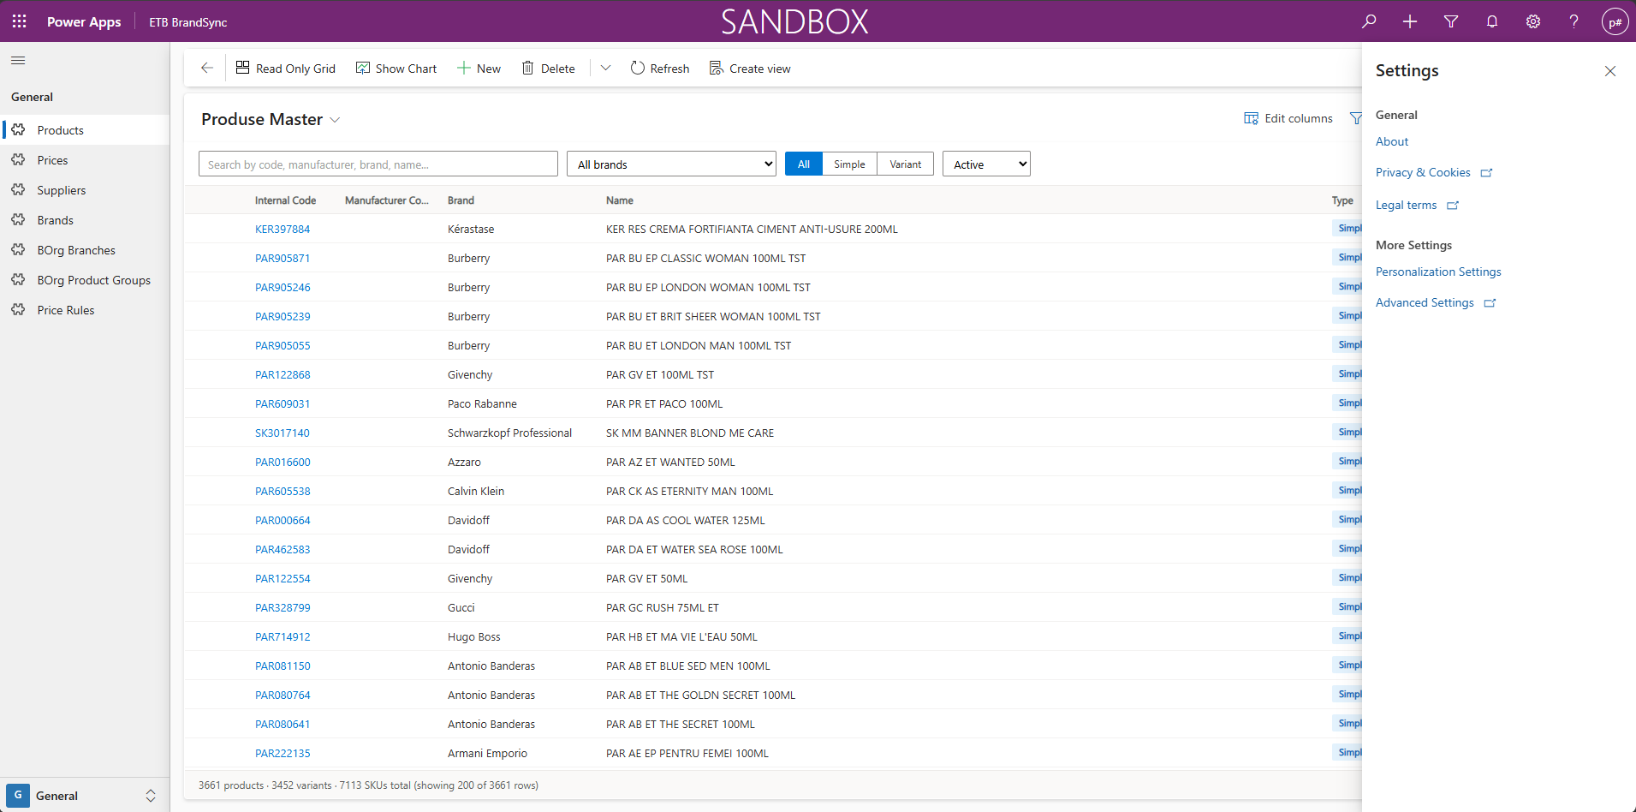The image size is (1636, 812).
Task: Click the settings gear icon
Action: pyautogui.click(x=1533, y=21)
